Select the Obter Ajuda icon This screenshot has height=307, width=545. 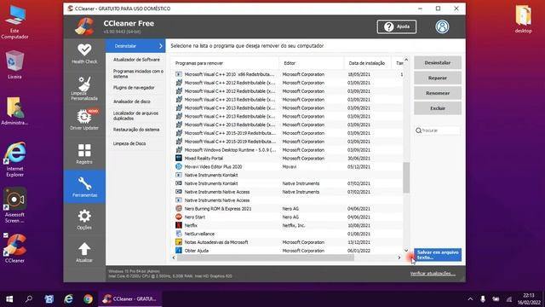[x=179, y=250]
